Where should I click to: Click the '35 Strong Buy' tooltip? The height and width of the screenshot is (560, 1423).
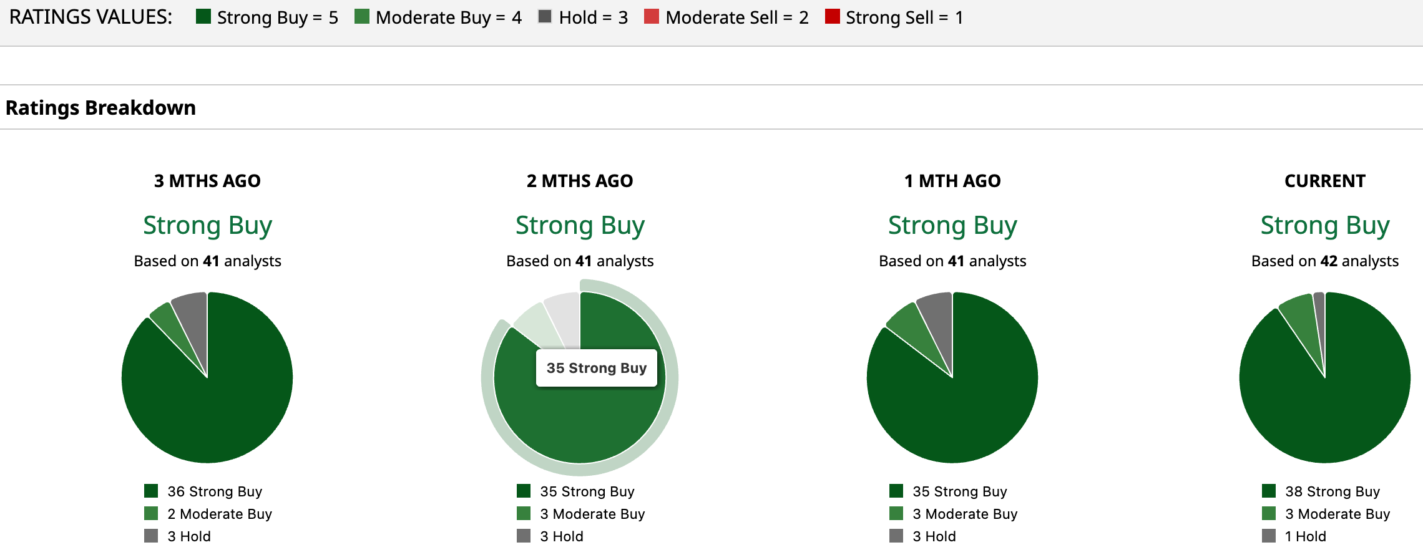point(597,368)
